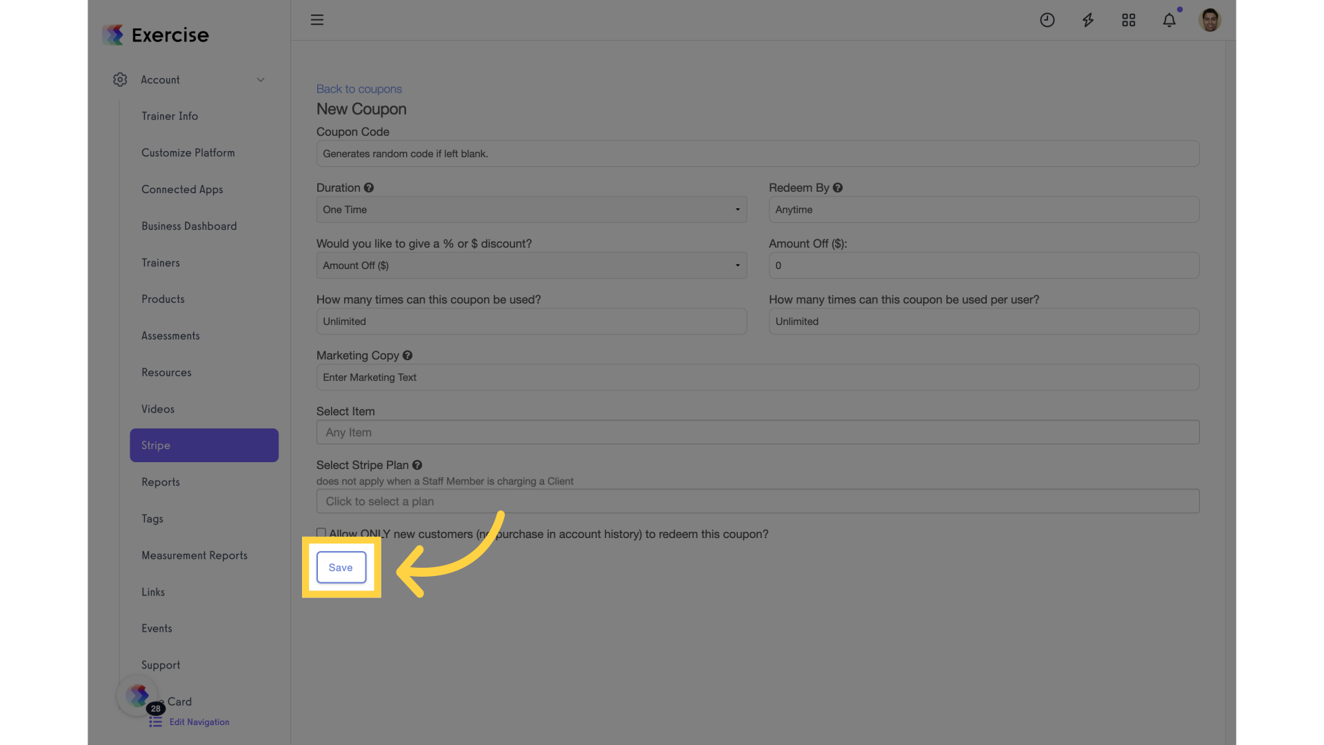Click the Select Stripe Plan help icon
Image resolution: width=1324 pixels, height=745 pixels.
pos(417,465)
